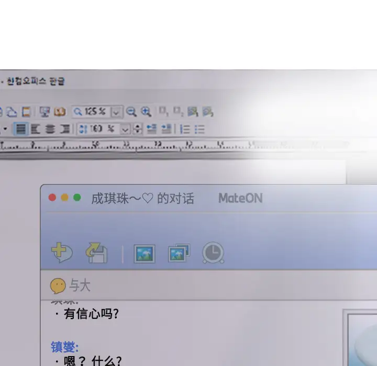This screenshot has width=377, height=366.
Task: Click the bulleted list button
Action: pos(199,129)
